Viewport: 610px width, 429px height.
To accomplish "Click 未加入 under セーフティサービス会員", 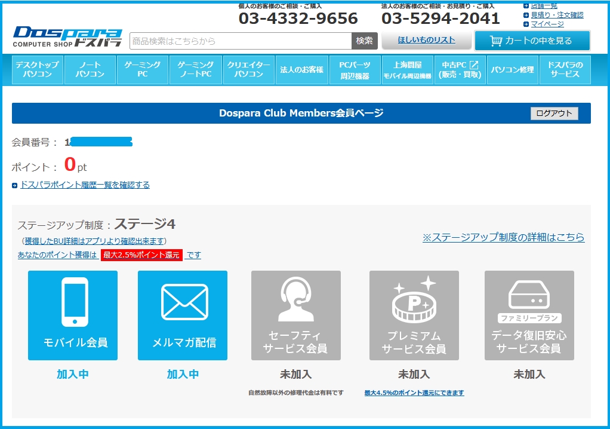I will coord(295,375).
